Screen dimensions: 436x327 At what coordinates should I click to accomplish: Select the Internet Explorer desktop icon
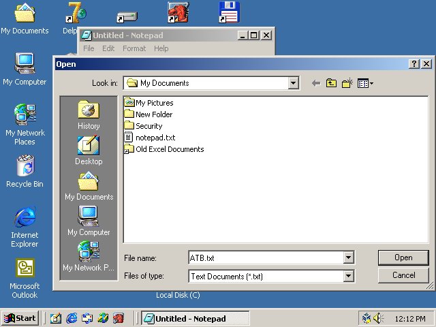[x=25, y=227]
